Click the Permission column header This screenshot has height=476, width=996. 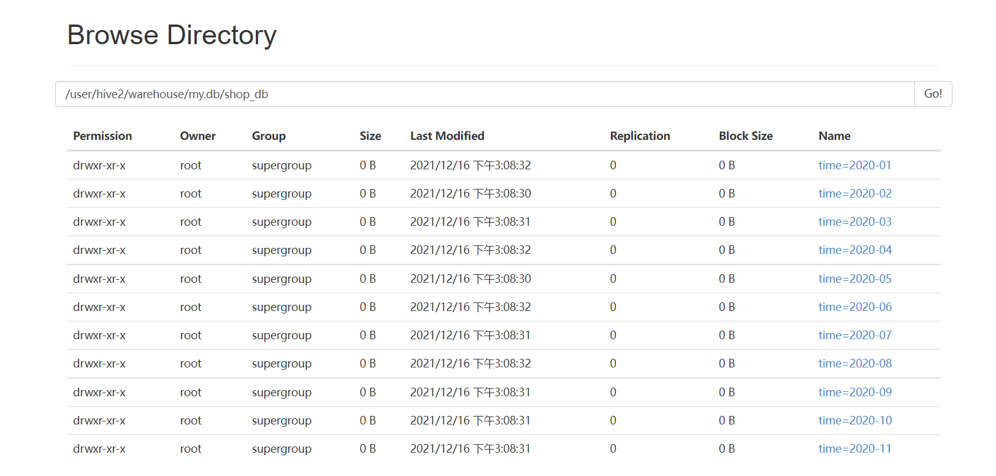click(x=102, y=136)
